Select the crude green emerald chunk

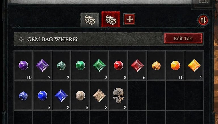(x=61, y=65)
